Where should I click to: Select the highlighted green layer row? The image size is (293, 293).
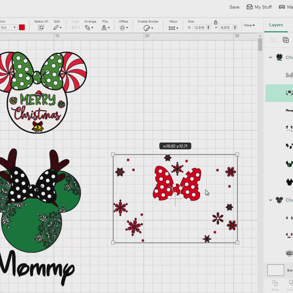click(279, 93)
